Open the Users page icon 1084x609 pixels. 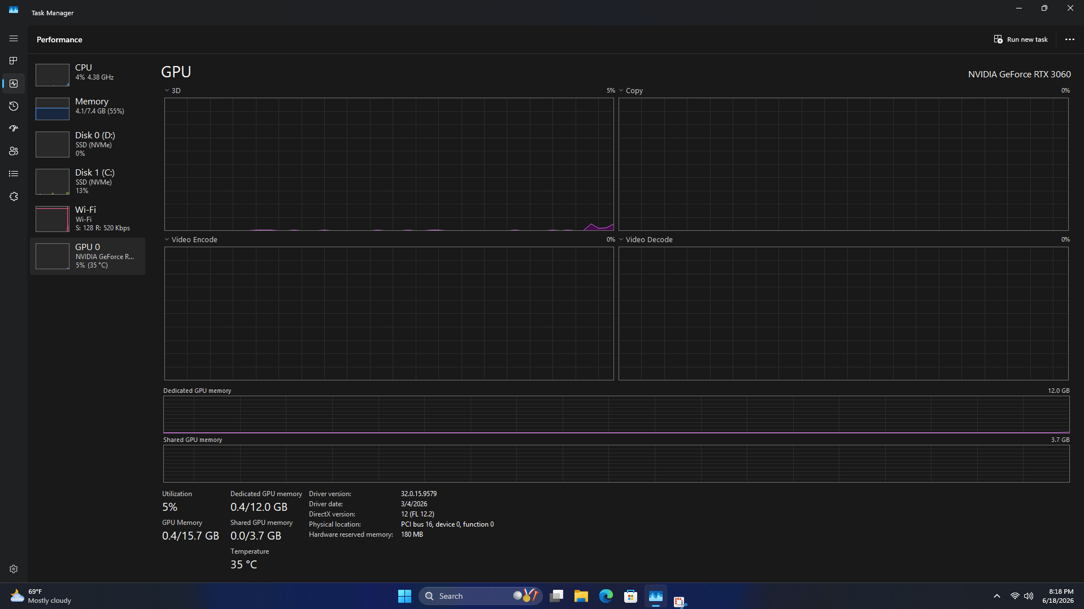(14, 151)
